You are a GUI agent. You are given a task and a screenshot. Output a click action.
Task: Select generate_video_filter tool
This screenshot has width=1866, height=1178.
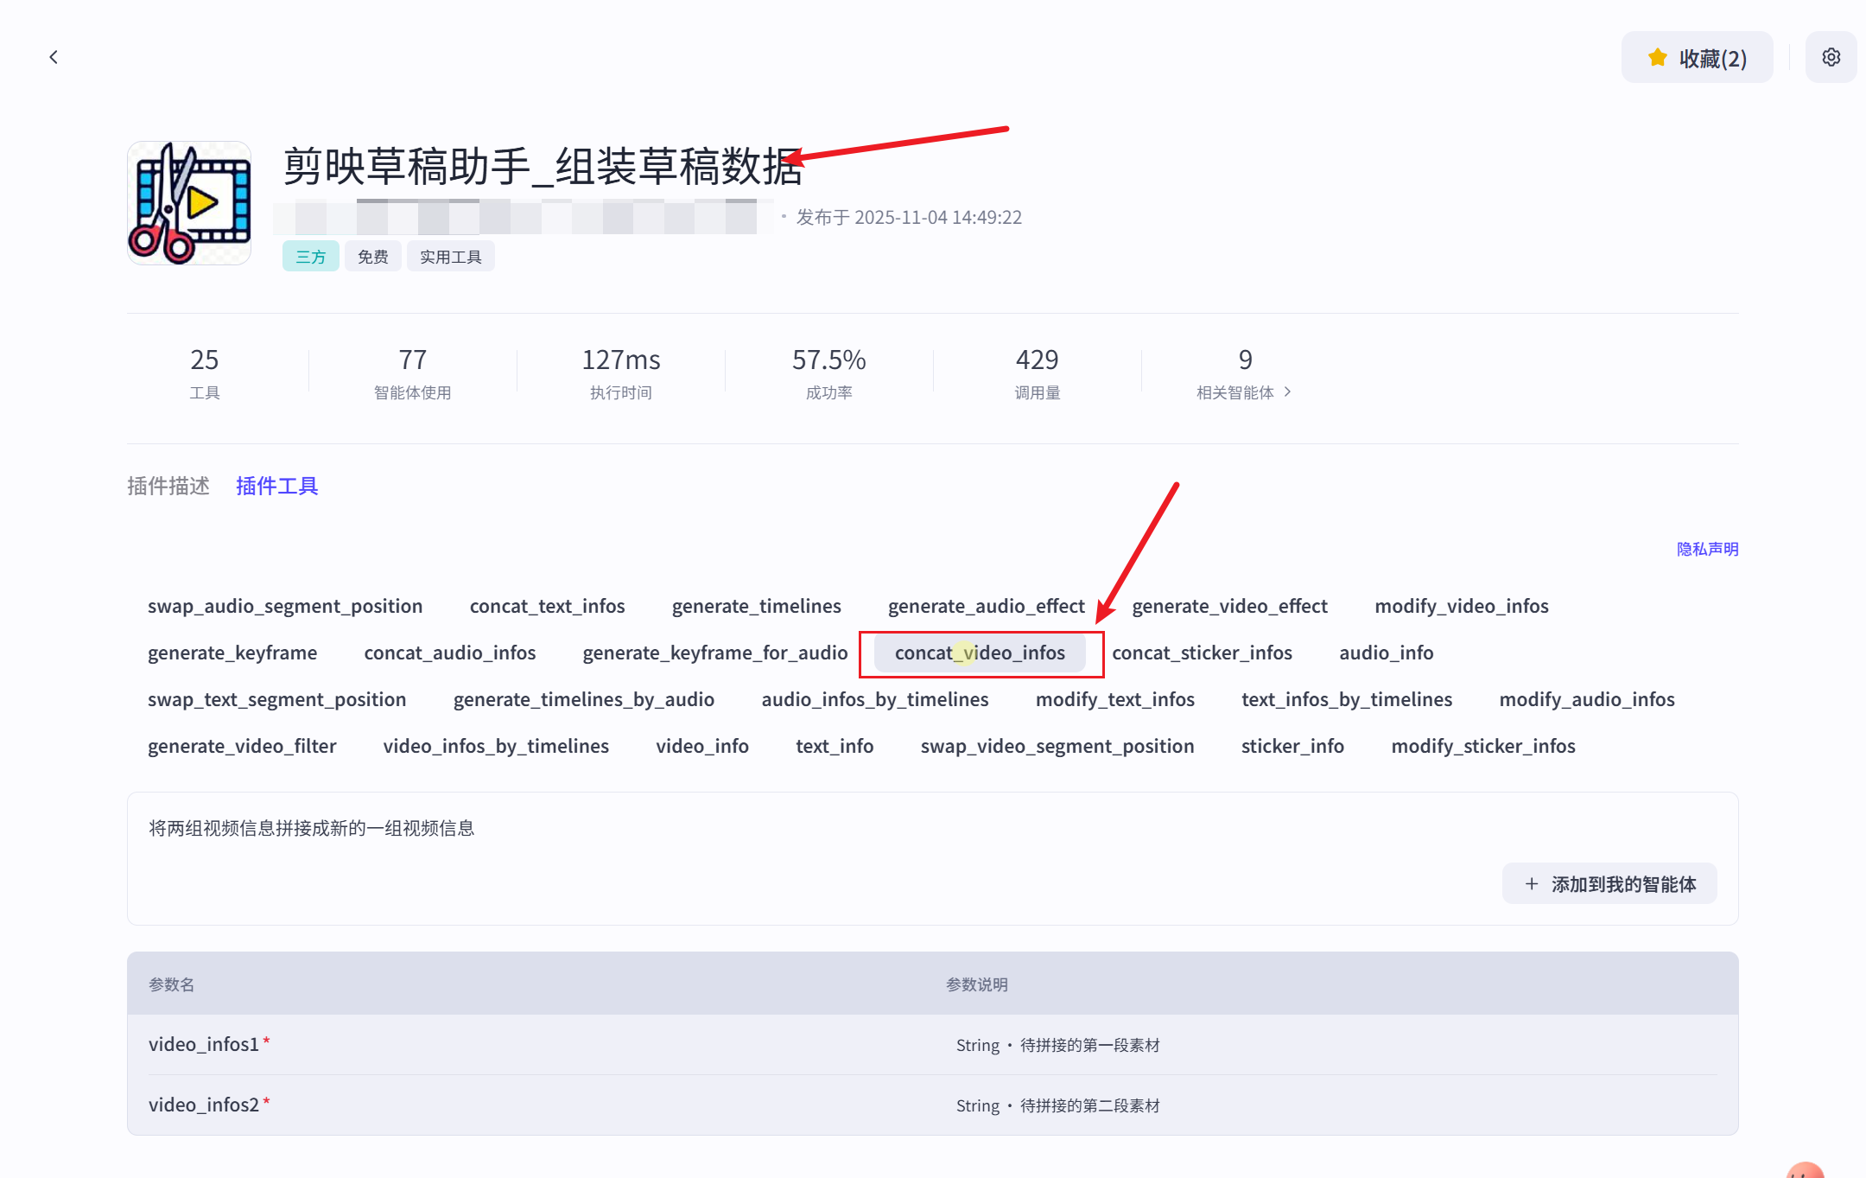[242, 746]
